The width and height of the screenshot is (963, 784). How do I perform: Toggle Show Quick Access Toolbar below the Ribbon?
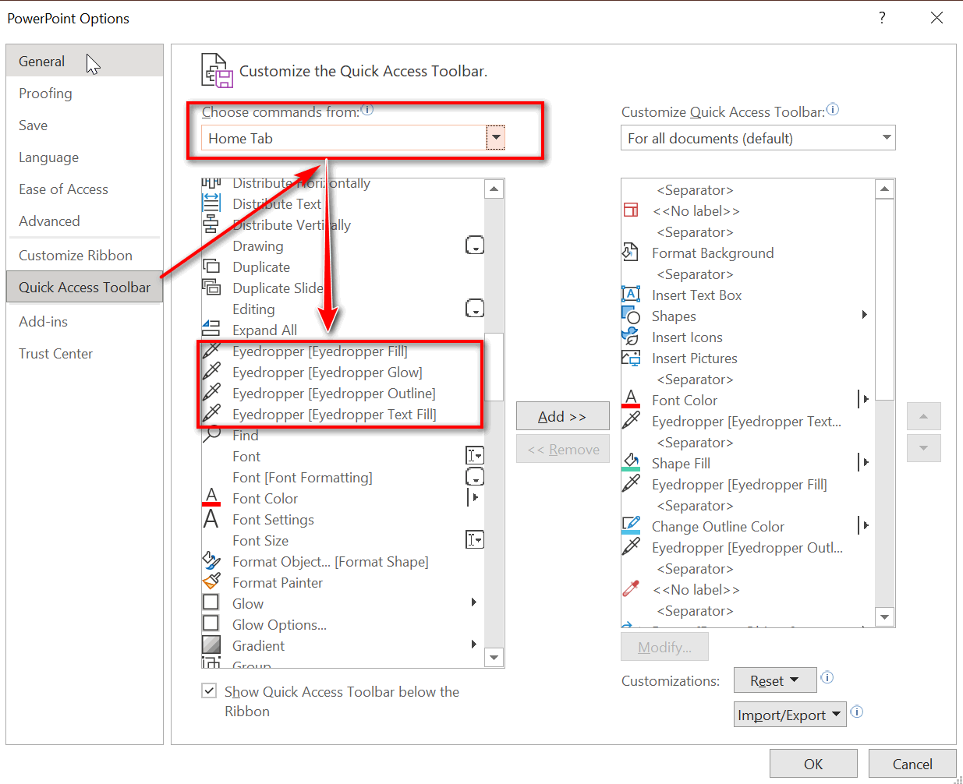pyautogui.click(x=209, y=690)
